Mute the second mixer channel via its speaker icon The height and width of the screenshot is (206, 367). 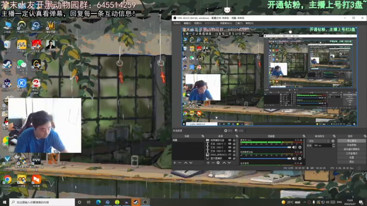click(x=295, y=158)
